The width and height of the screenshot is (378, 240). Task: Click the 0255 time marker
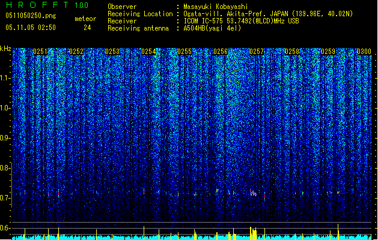click(184, 52)
